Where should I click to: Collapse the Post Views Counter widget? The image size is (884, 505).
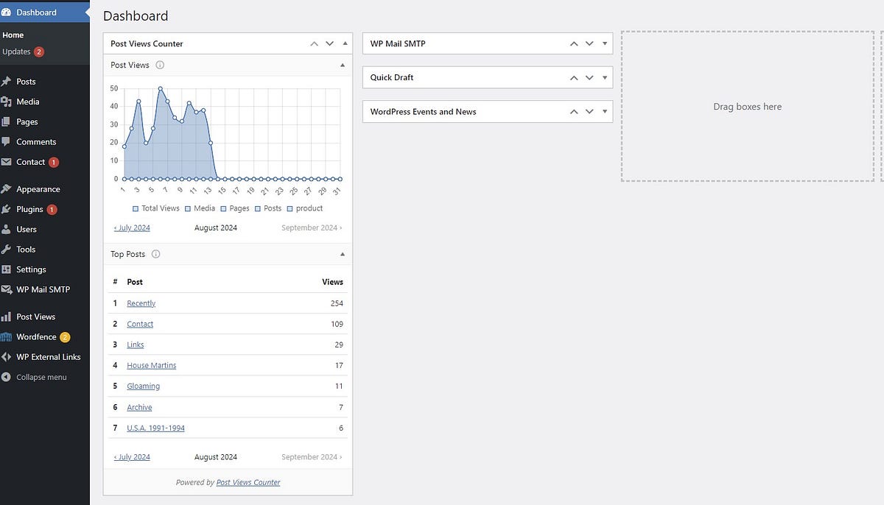(x=345, y=43)
